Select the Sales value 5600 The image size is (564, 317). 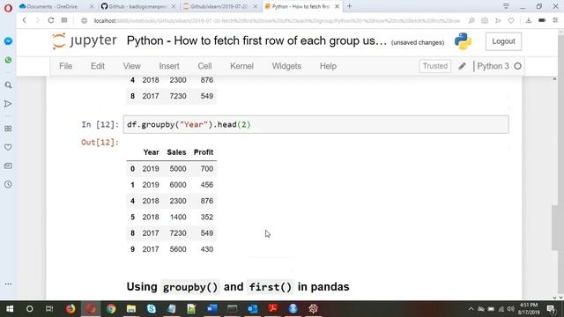point(178,249)
